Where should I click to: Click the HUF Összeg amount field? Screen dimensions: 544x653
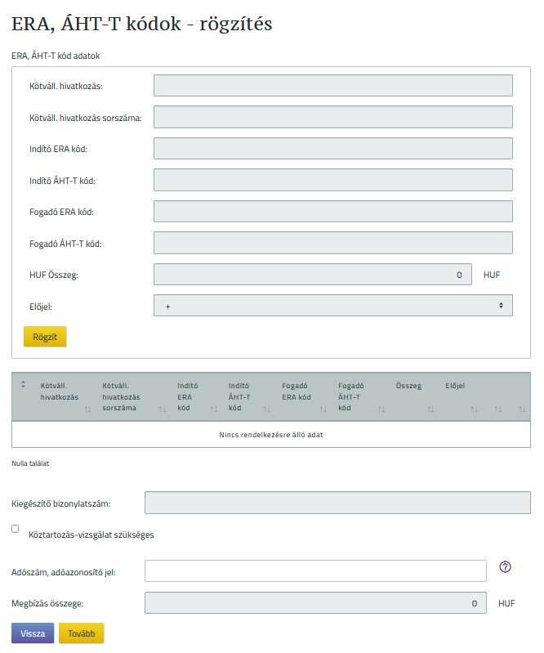pos(312,275)
